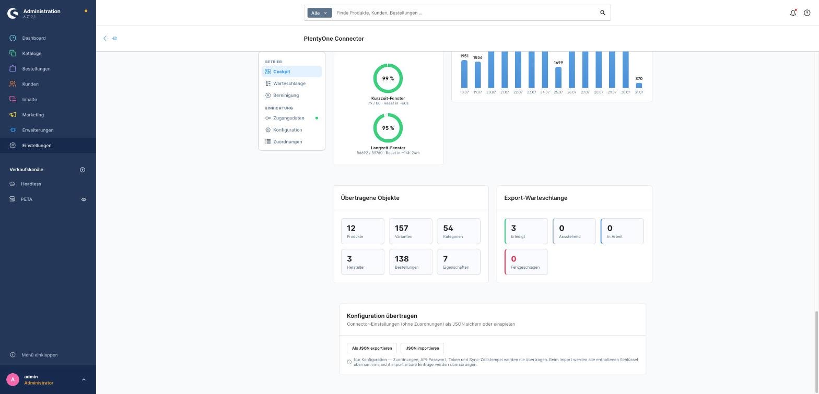Add a new sales channel with plus icon
The width and height of the screenshot is (819, 394).
coord(83,170)
